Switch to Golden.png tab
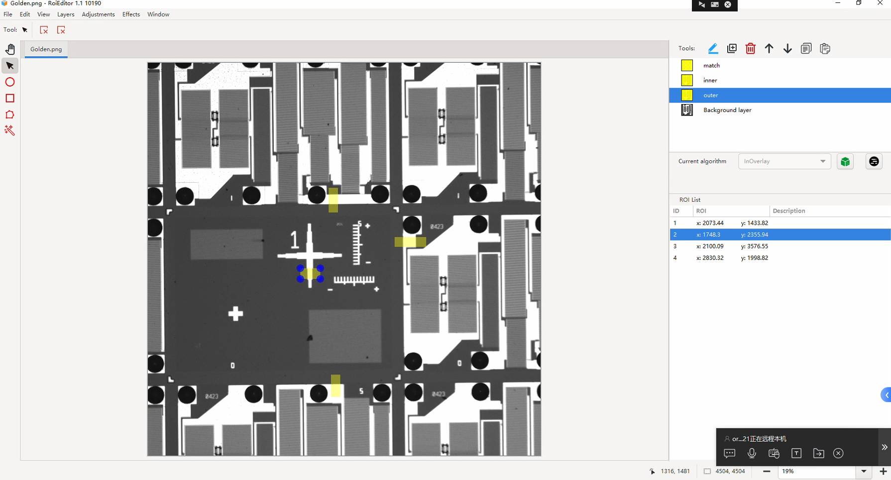The height and width of the screenshot is (480, 891). click(x=46, y=49)
